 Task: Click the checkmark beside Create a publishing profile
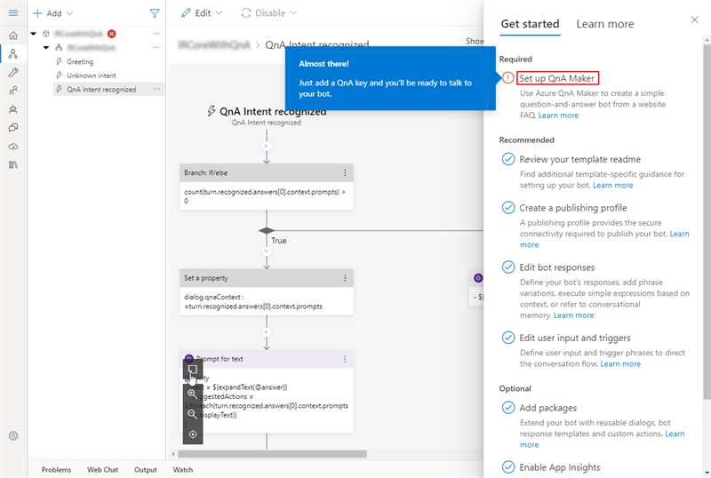(x=508, y=208)
